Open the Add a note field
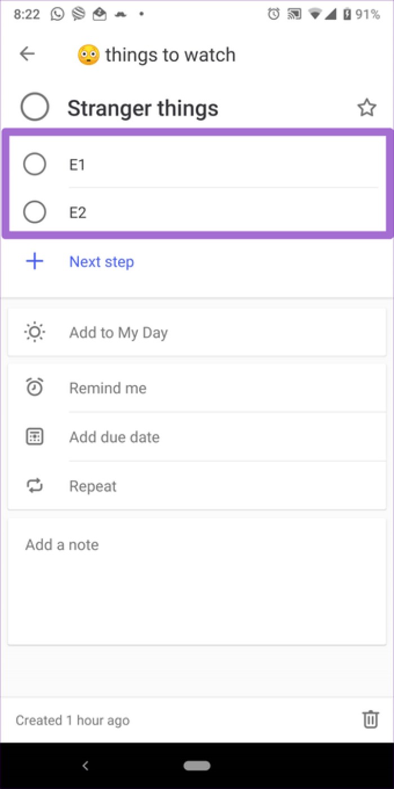Viewport: 394px width, 789px height. coord(62,544)
